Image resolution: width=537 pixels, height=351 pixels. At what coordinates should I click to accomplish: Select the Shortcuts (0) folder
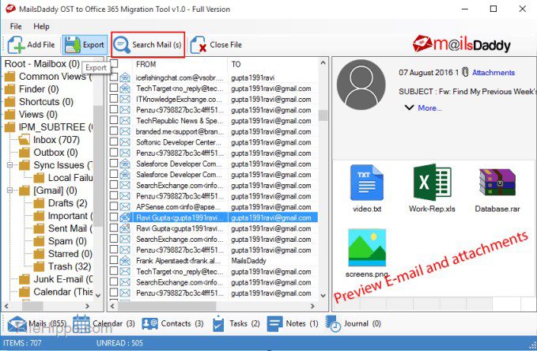pos(46,102)
